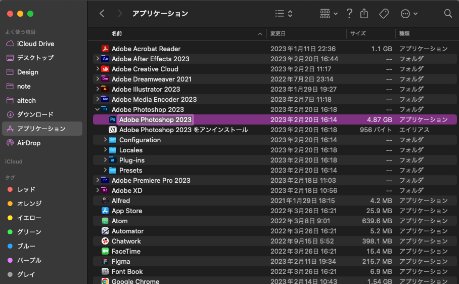Screen dimensions: 459x284
Task: Click the tag icon in toolbar
Action: (x=384, y=14)
